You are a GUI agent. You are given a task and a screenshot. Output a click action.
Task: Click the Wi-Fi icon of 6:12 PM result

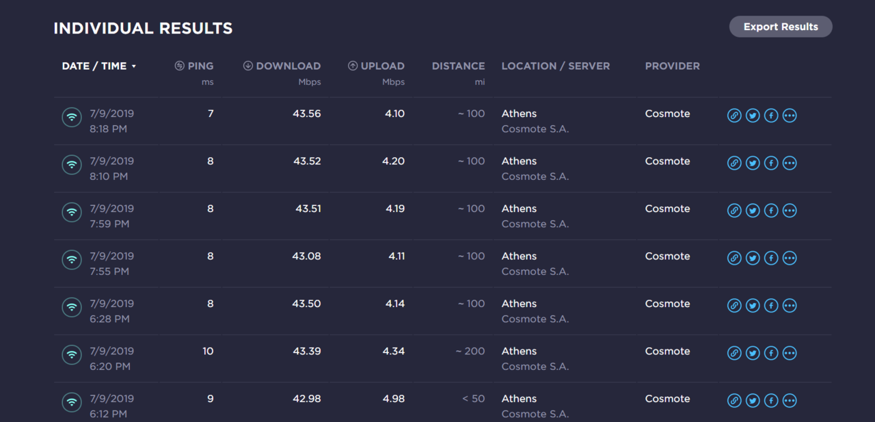72,402
